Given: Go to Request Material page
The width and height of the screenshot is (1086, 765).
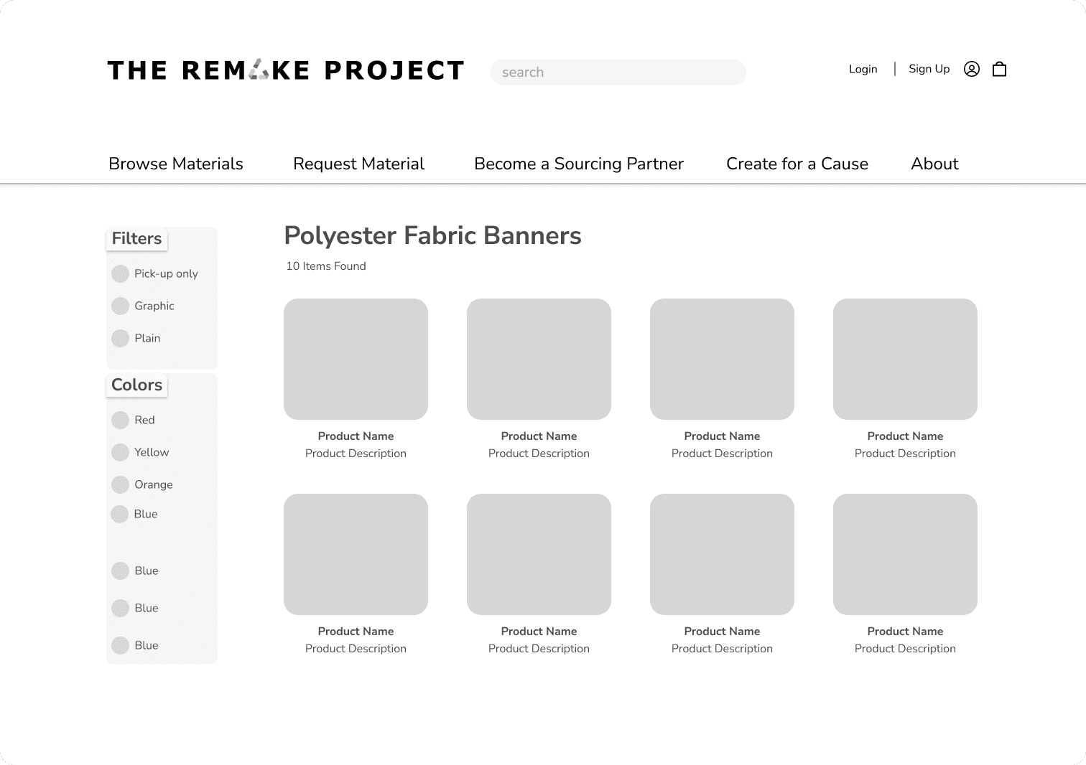Looking at the screenshot, I should coord(358,164).
